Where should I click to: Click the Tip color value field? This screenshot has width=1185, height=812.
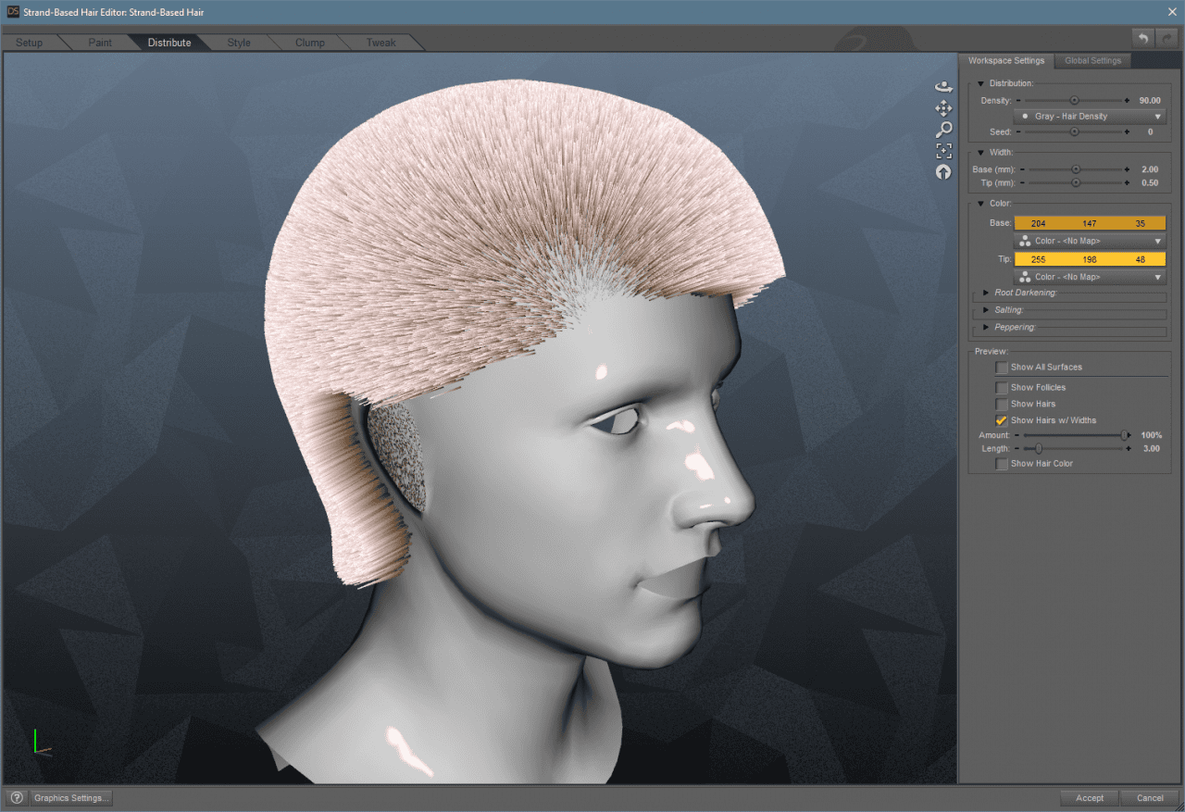[1090, 258]
